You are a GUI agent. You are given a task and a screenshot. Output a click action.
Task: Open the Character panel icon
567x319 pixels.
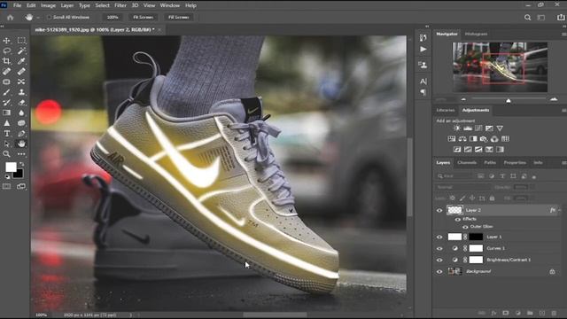pyautogui.click(x=423, y=82)
